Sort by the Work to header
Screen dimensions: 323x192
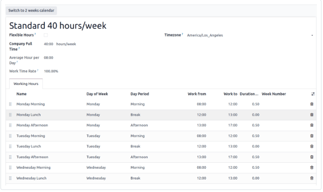(x=230, y=94)
